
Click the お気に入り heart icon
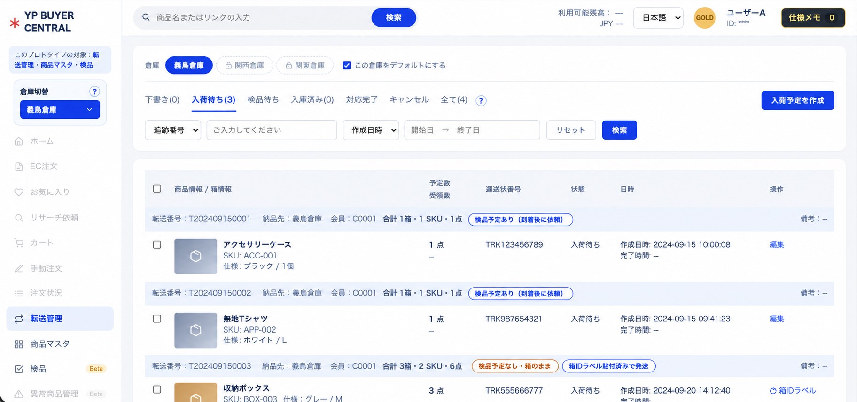[x=19, y=192]
